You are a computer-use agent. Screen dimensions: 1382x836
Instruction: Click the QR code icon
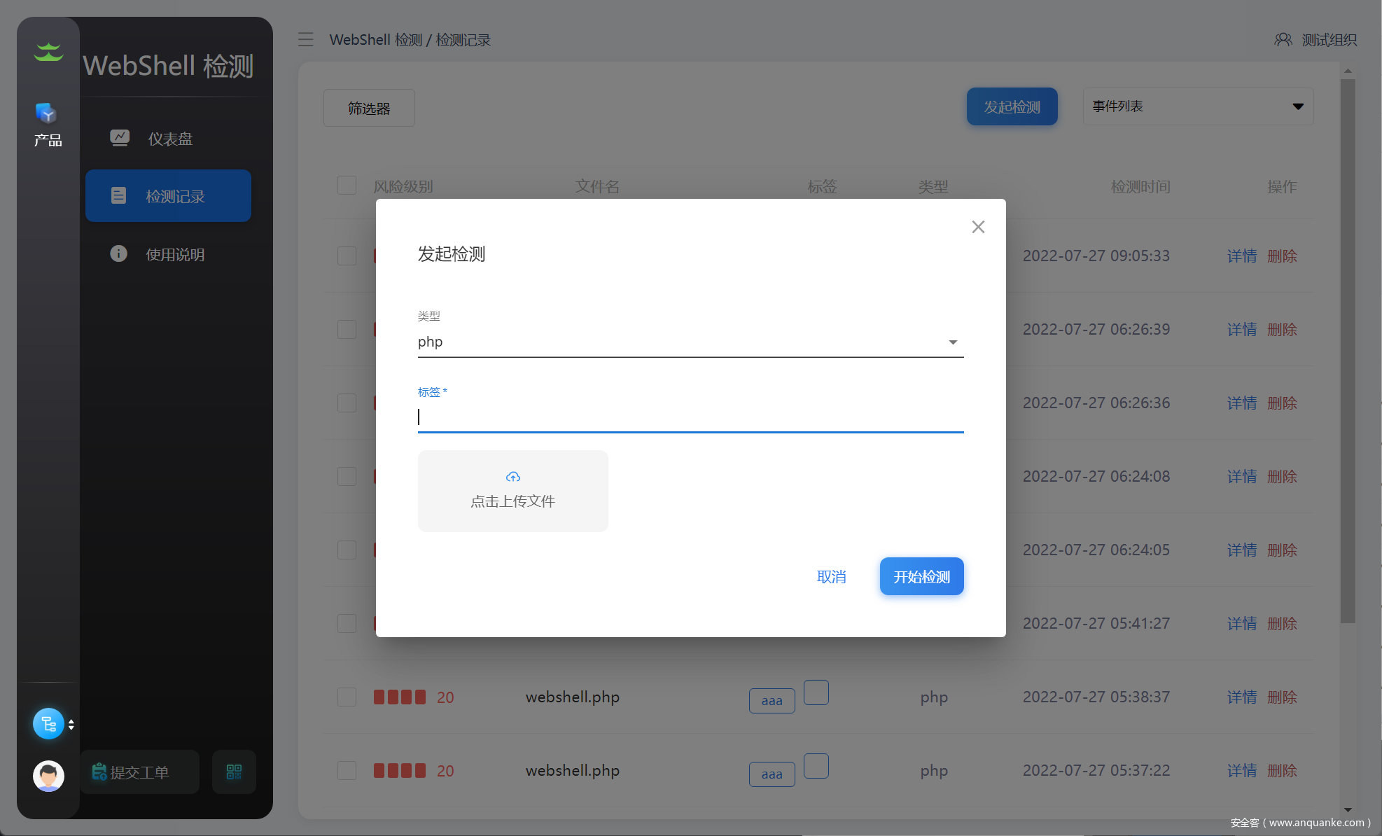234,772
